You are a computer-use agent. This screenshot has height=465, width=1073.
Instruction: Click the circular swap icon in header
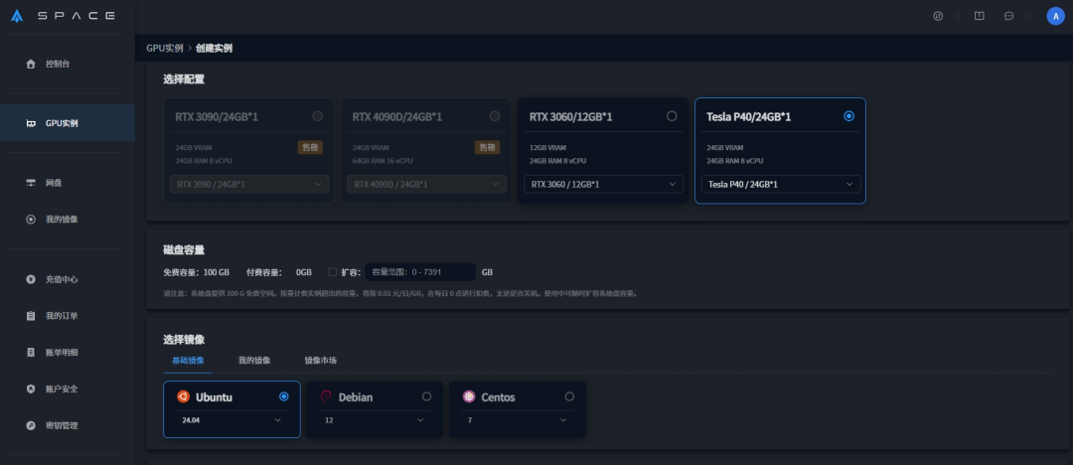(x=938, y=17)
